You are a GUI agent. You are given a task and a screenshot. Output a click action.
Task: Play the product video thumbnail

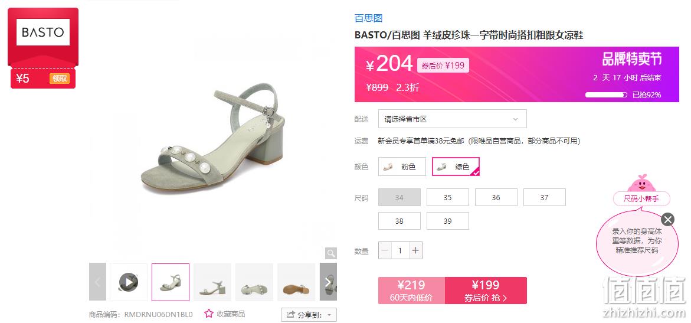pyautogui.click(x=128, y=282)
